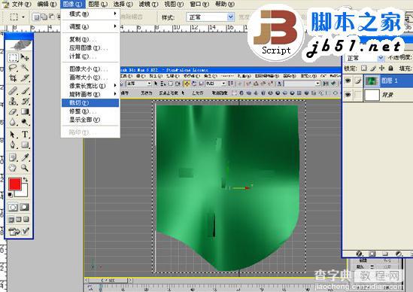Expand the 模式 submenu
413x292 pixels.
(x=90, y=14)
